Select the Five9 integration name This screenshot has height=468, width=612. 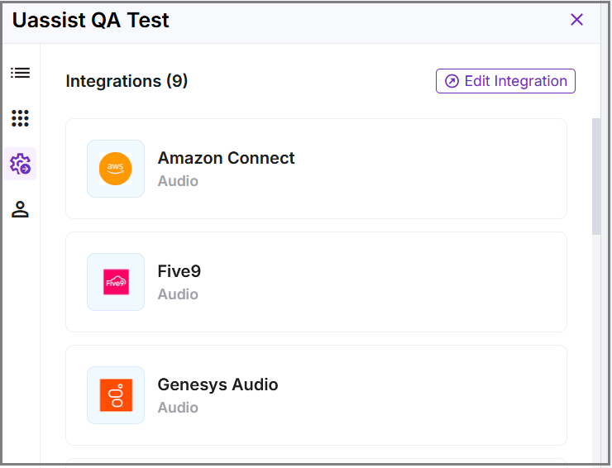click(x=179, y=271)
